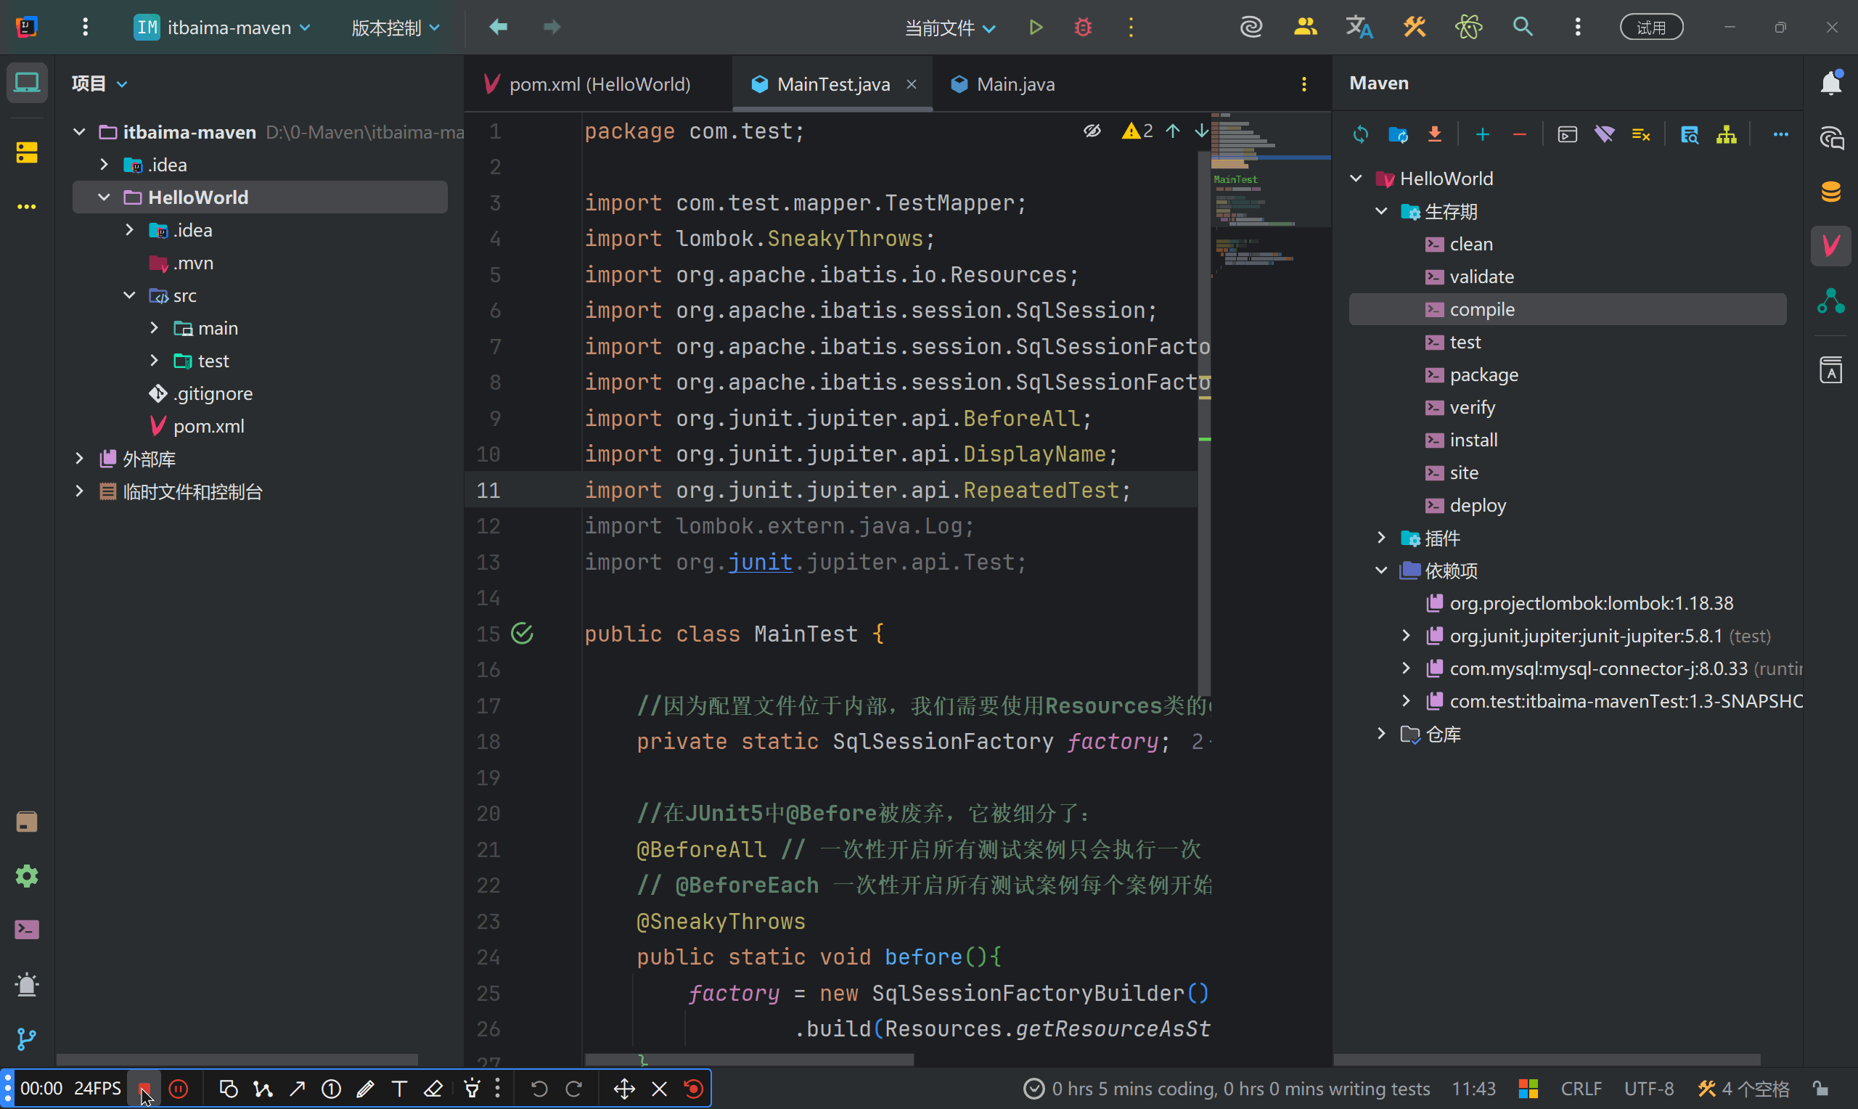Select the compile lifecycle goal

1481,309
